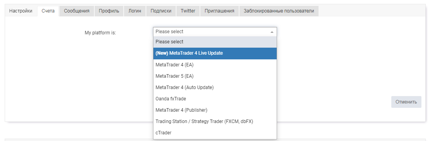Switch to the Twitter tab
The height and width of the screenshot is (141, 432).
[188, 11]
